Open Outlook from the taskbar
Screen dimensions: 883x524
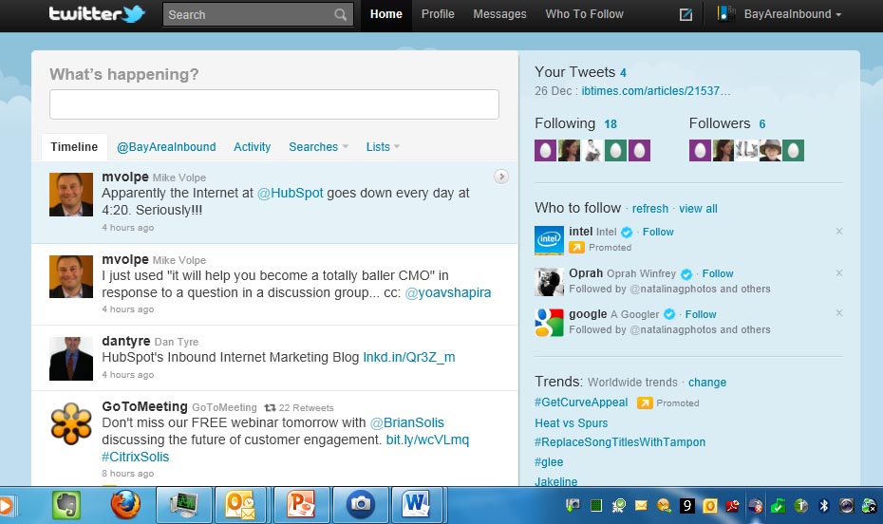240,505
